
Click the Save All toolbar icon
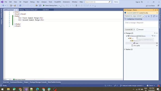tap(20, 6)
